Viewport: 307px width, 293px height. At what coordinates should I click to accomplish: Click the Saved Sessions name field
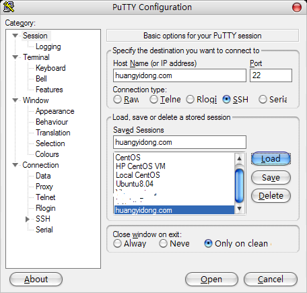point(180,142)
